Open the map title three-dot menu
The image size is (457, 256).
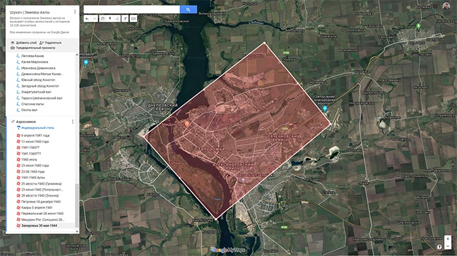75,12
